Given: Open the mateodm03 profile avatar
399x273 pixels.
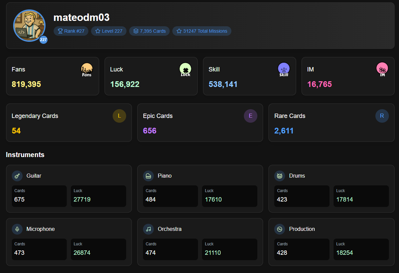Looking at the screenshot, I should point(29,26).
